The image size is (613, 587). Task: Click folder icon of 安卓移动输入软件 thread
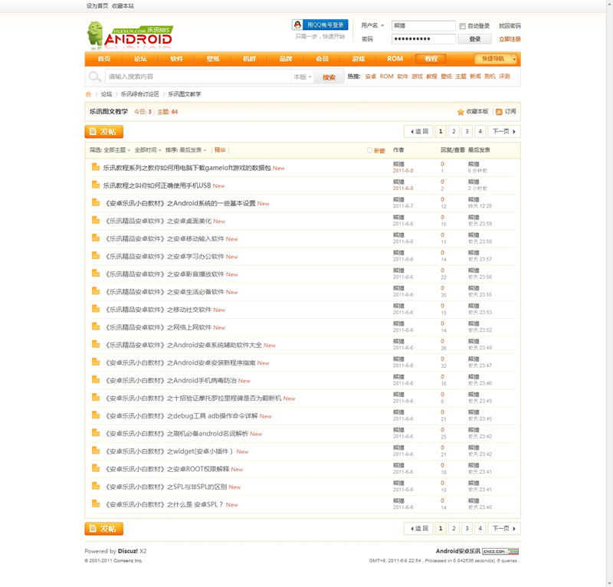coord(95,238)
